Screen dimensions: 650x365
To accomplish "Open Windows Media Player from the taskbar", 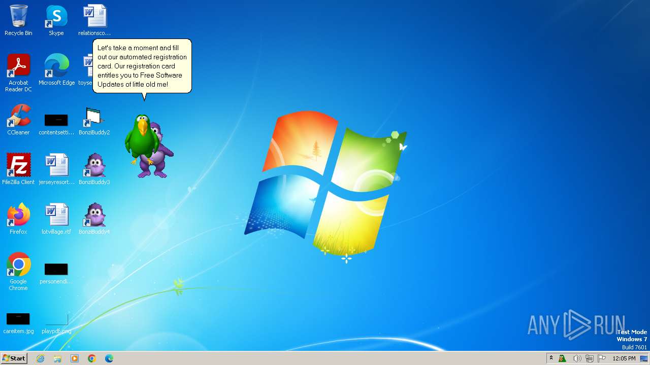I will [75, 358].
